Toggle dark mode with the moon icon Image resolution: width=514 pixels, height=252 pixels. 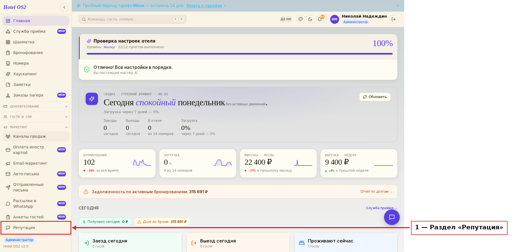310,19
